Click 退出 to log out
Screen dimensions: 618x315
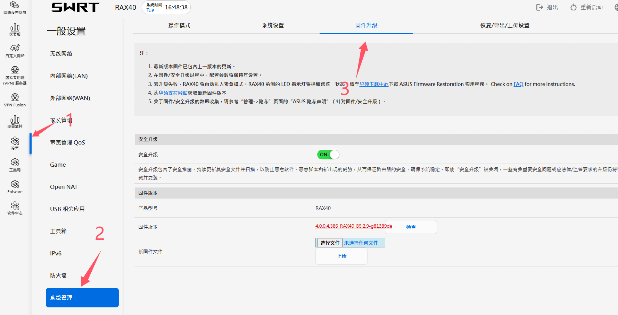coord(547,7)
